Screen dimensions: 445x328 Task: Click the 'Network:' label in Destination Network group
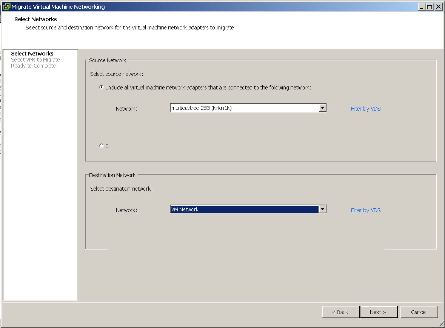coord(126,210)
